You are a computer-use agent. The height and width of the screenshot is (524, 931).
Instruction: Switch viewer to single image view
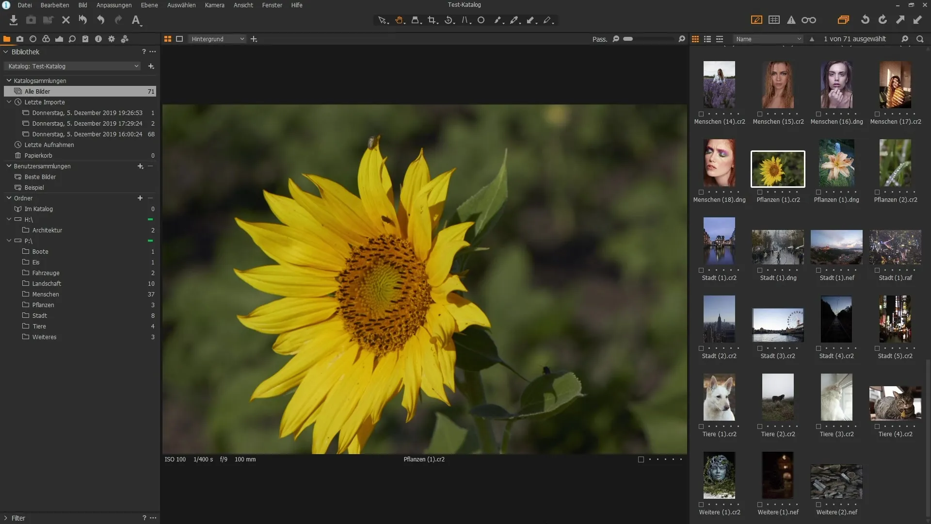(179, 39)
